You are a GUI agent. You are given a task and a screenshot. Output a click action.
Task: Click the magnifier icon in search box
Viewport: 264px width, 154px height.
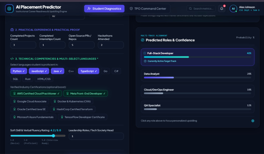[190, 9]
